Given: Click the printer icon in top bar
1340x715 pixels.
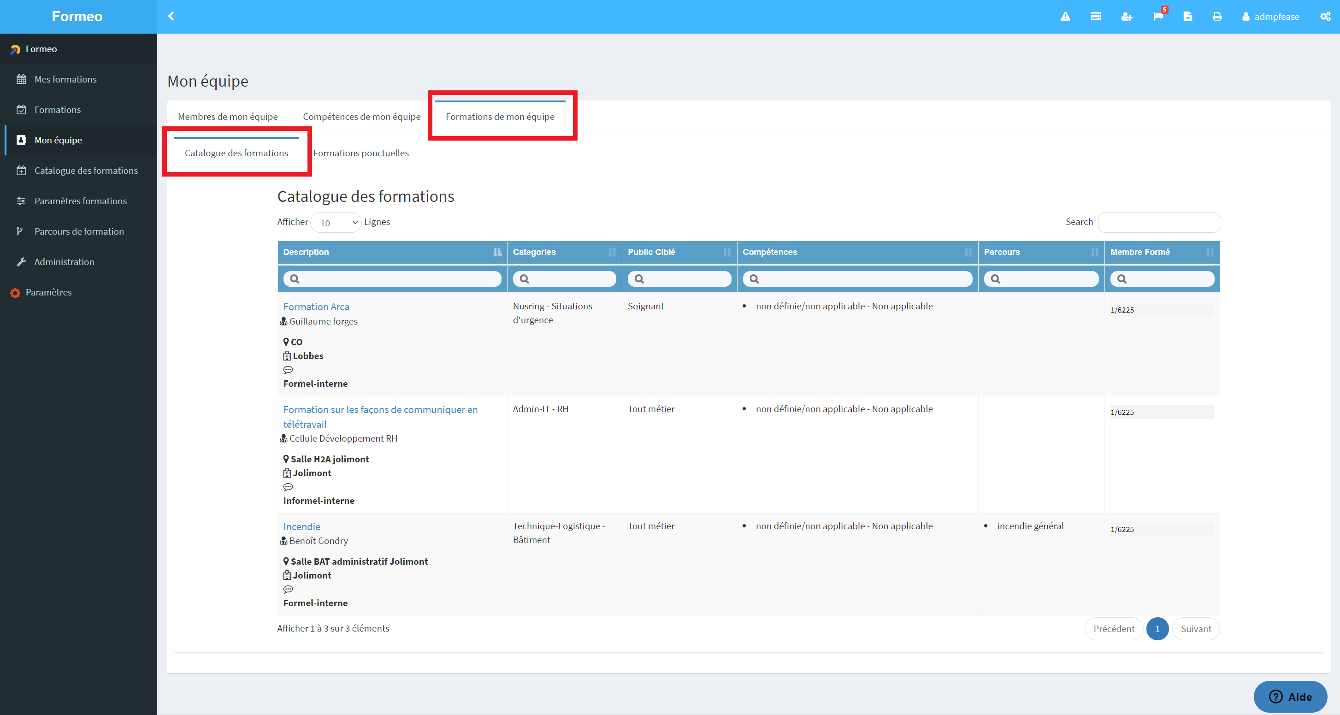Looking at the screenshot, I should [x=1217, y=17].
